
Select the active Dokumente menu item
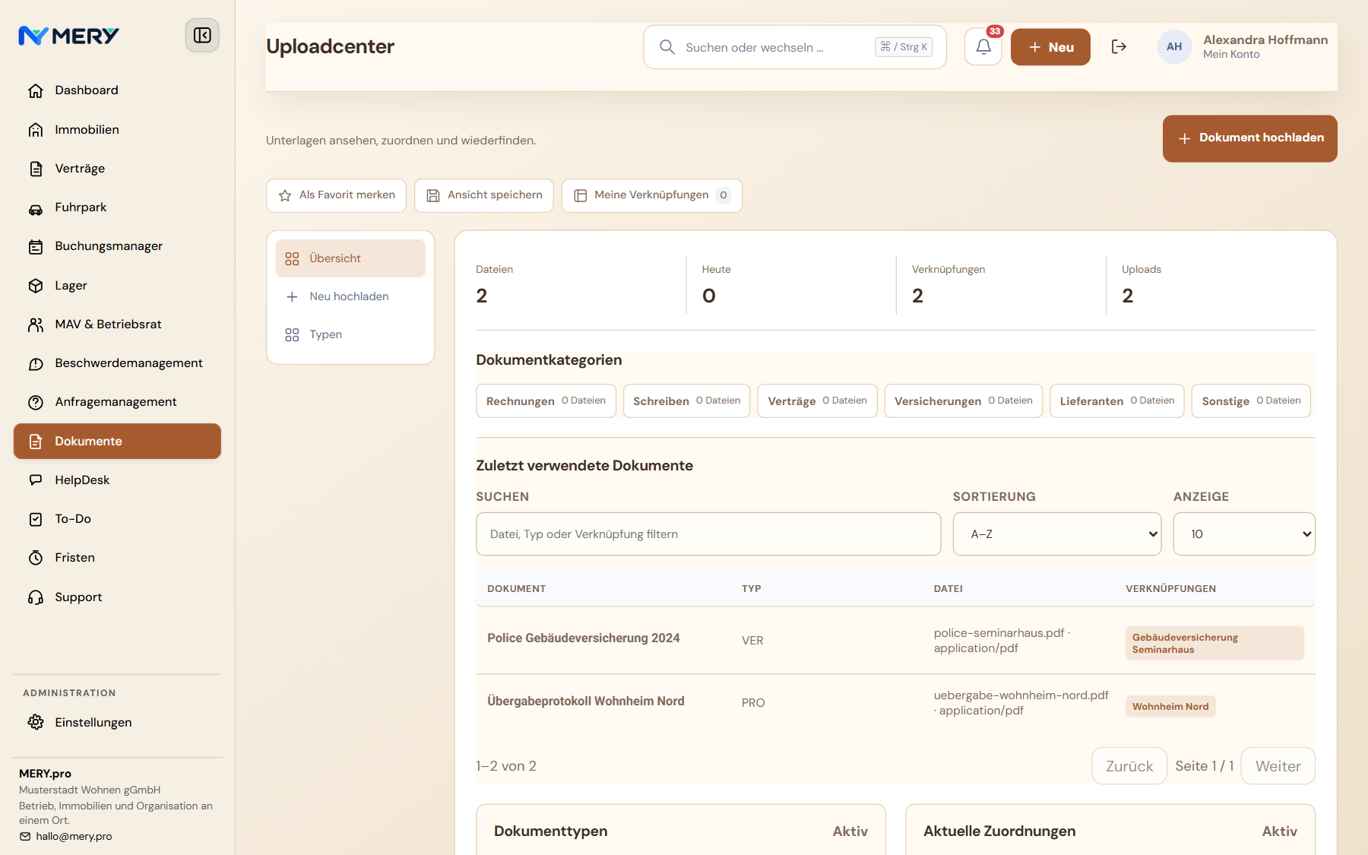[117, 442]
